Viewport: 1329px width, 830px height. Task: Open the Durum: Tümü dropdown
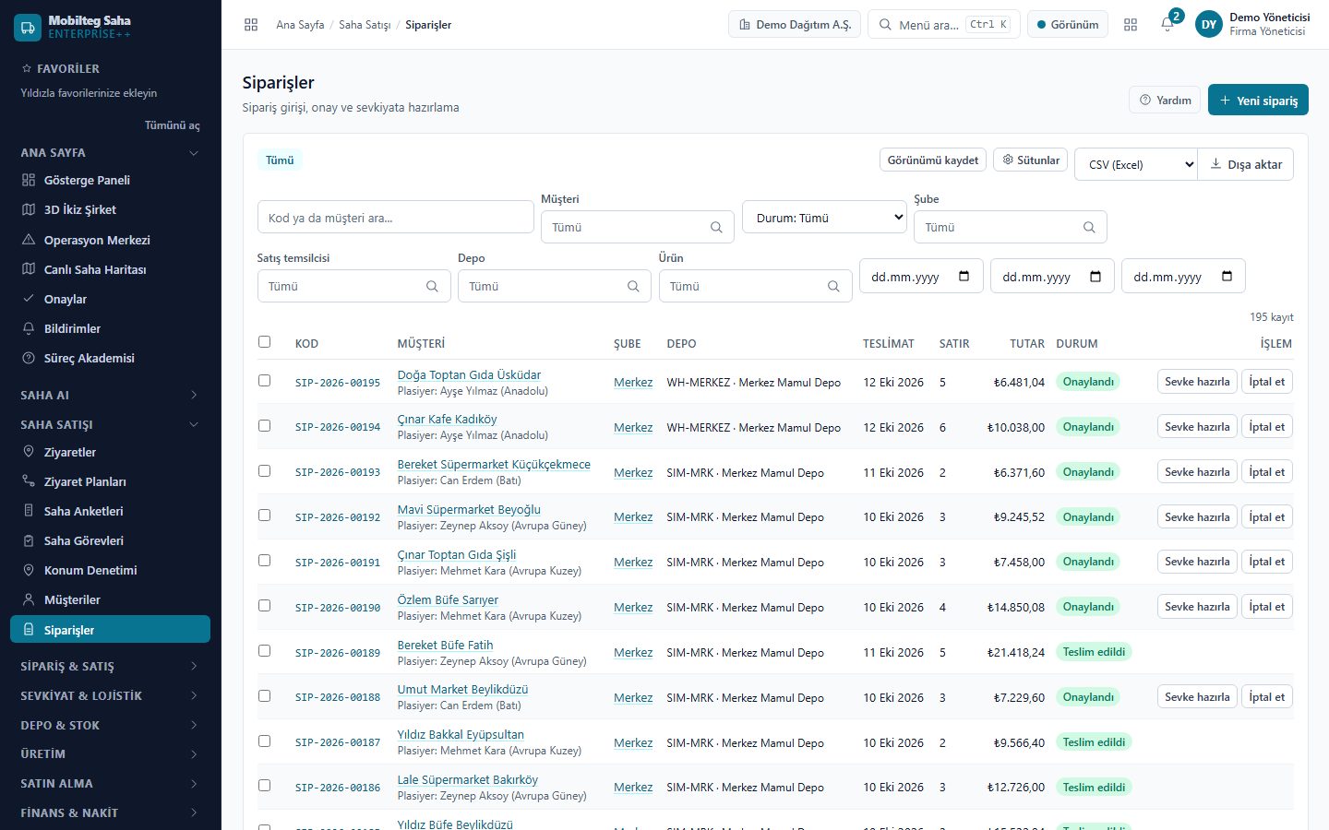(825, 218)
